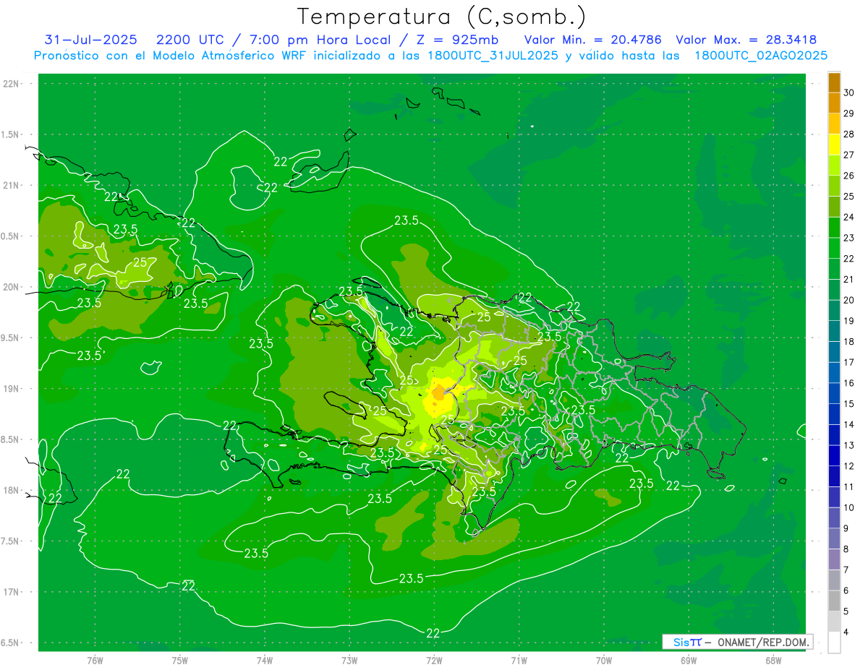Click legend value "15"
Viewport: 868px width, 670px height.
coord(849,403)
